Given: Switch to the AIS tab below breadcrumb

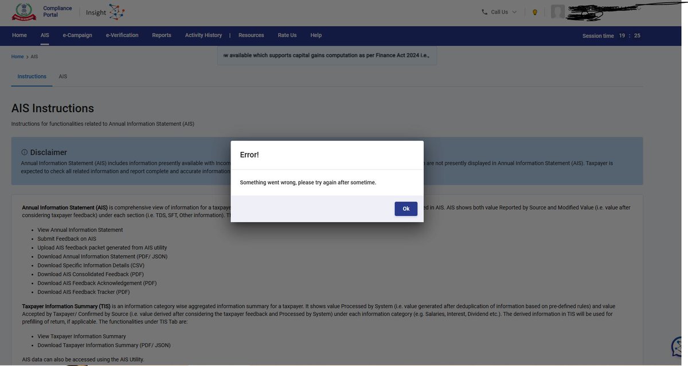Looking at the screenshot, I should click(x=63, y=76).
